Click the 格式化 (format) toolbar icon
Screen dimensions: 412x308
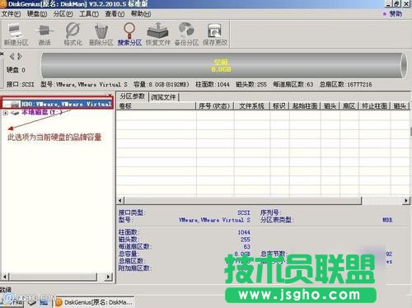[x=73, y=35]
